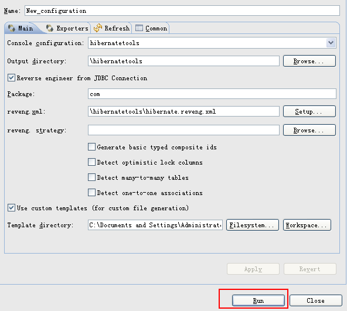Image resolution: width=347 pixels, height=311 pixels.
Task: Click the empty reveng. strategy field
Action: coord(183,130)
